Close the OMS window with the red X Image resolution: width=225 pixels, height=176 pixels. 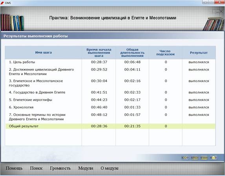pyautogui.click(x=220, y=2)
